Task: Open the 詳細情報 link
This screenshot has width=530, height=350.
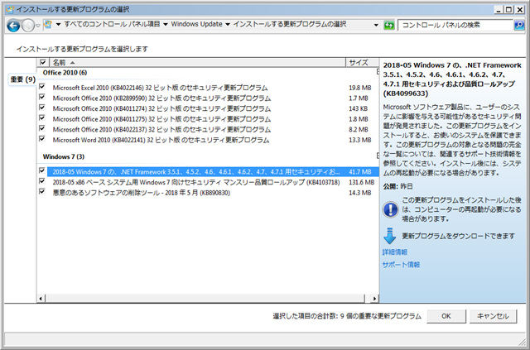Action: click(395, 252)
